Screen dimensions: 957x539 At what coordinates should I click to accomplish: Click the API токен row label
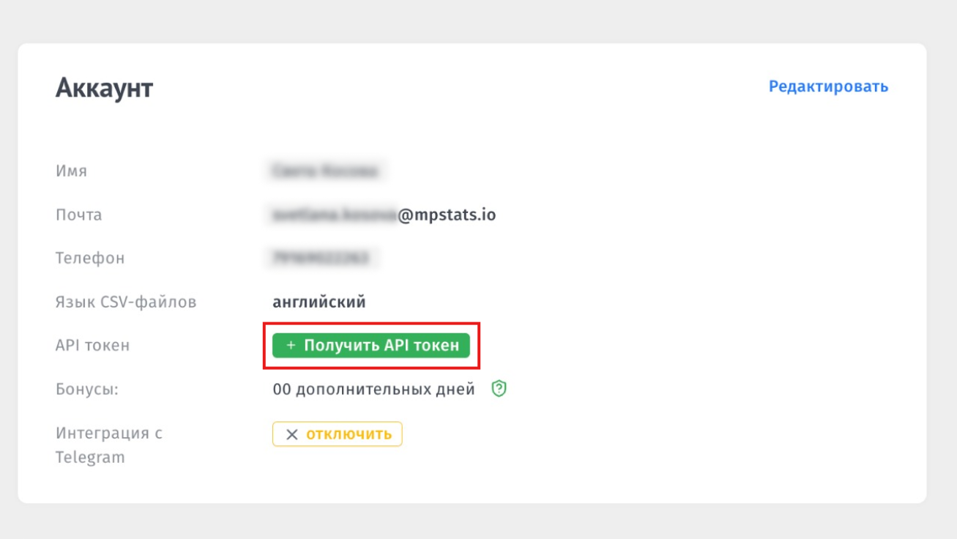(x=92, y=346)
